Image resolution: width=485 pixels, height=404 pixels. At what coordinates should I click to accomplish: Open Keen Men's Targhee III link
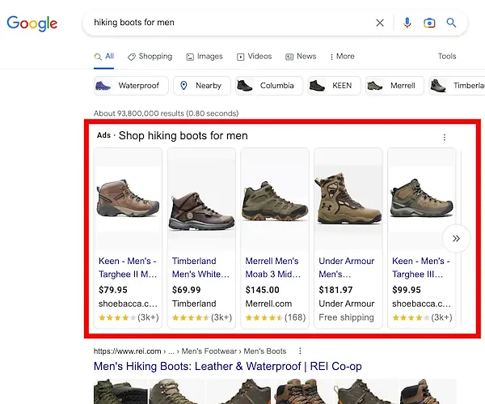420,267
